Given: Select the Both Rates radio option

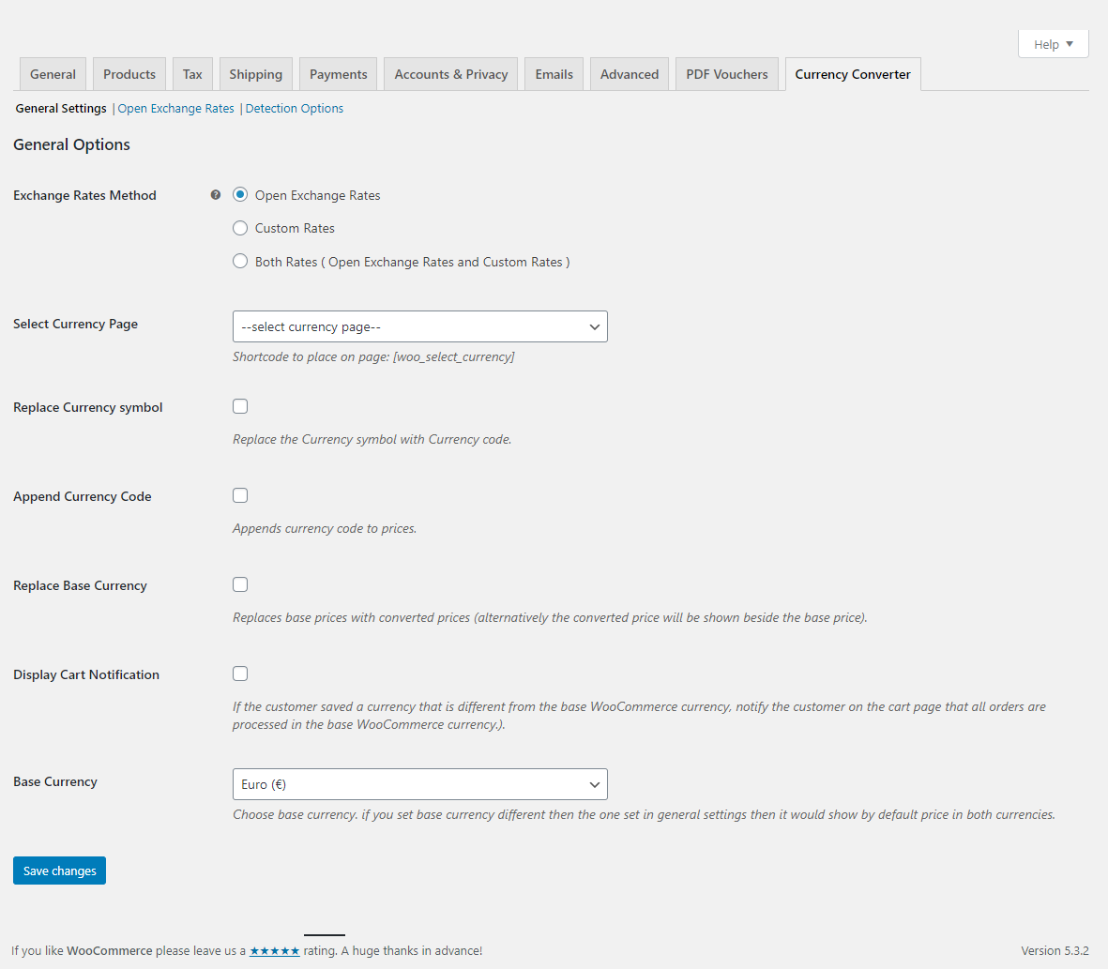Looking at the screenshot, I should 240,262.
